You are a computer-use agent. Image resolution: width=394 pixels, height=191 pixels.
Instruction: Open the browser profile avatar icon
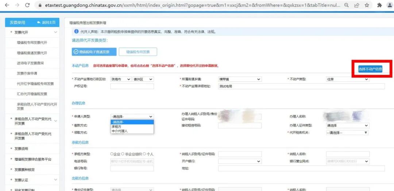pyautogui.click(x=390, y=5)
